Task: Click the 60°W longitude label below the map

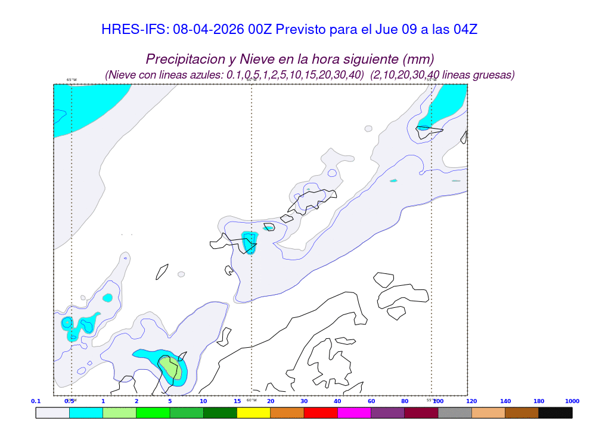Action: pos(252,400)
